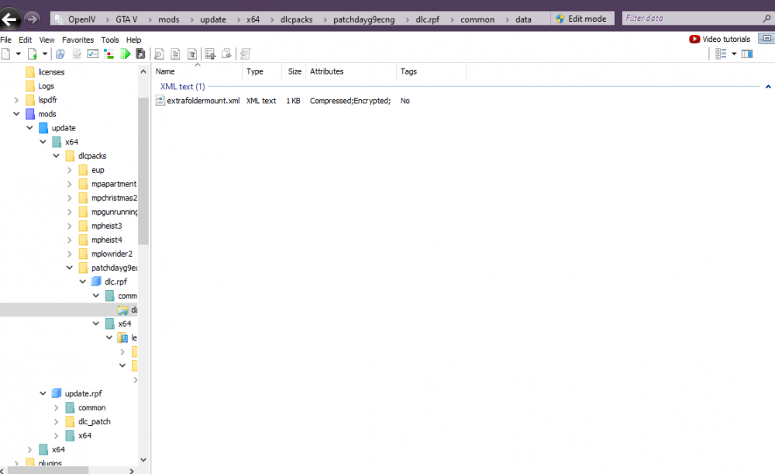
Task: Click the button right of Video tutorials
Action: click(x=766, y=39)
